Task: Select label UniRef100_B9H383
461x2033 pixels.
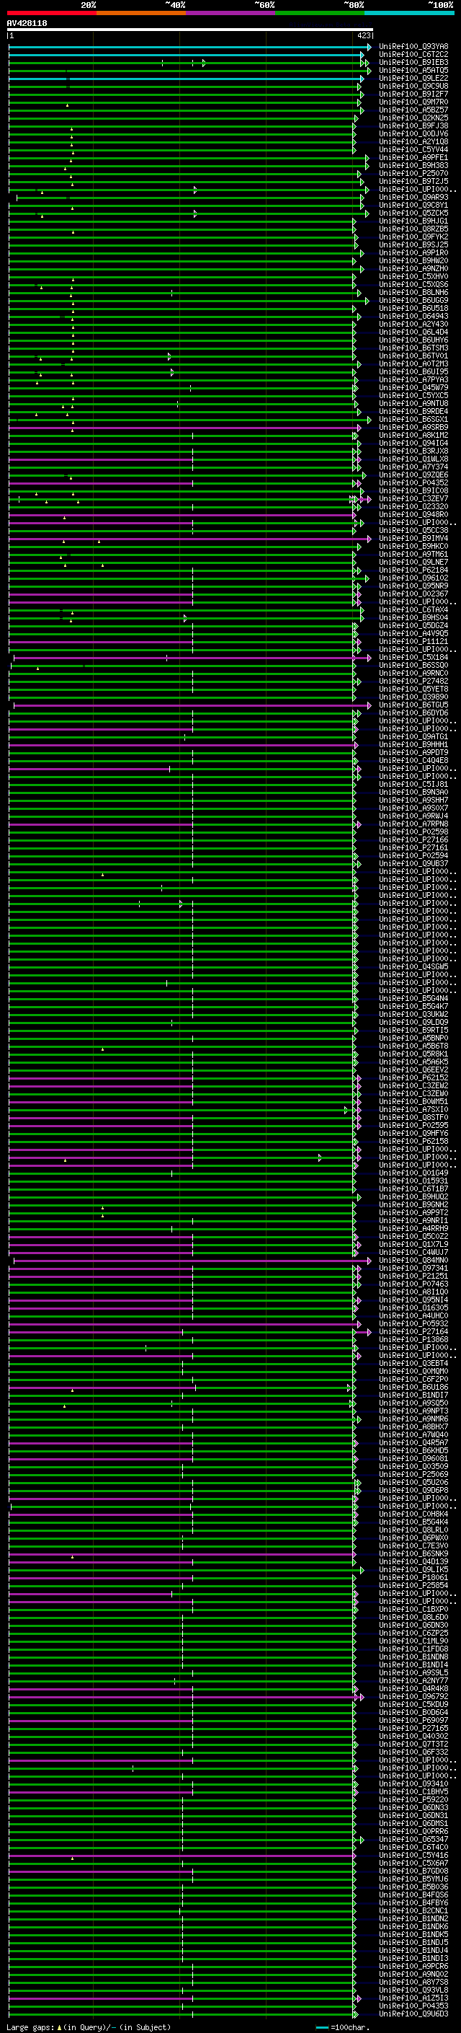Action: click(x=413, y=166)
